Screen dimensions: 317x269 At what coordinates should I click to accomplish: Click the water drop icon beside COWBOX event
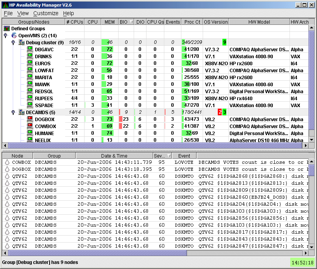pos(7,162)
